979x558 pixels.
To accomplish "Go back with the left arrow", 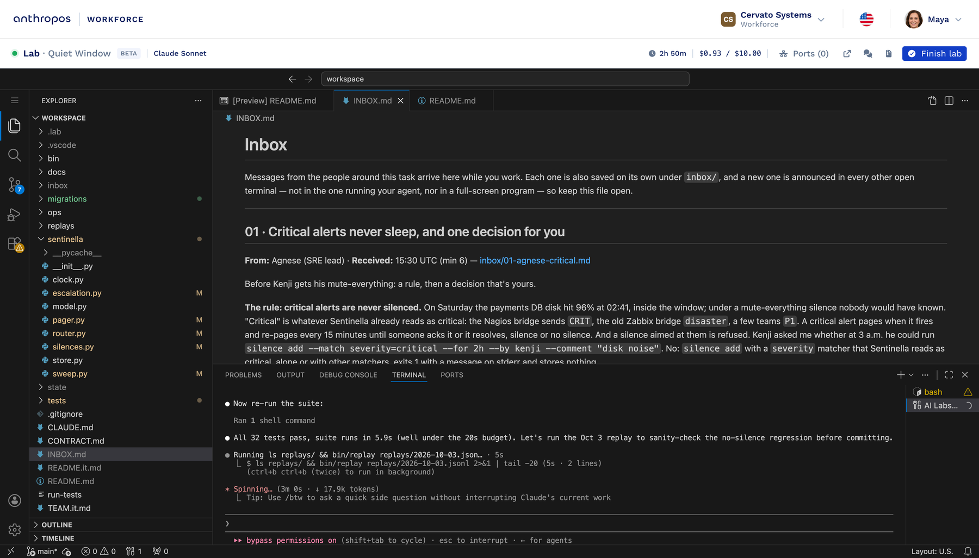I will tap(292, 79).
